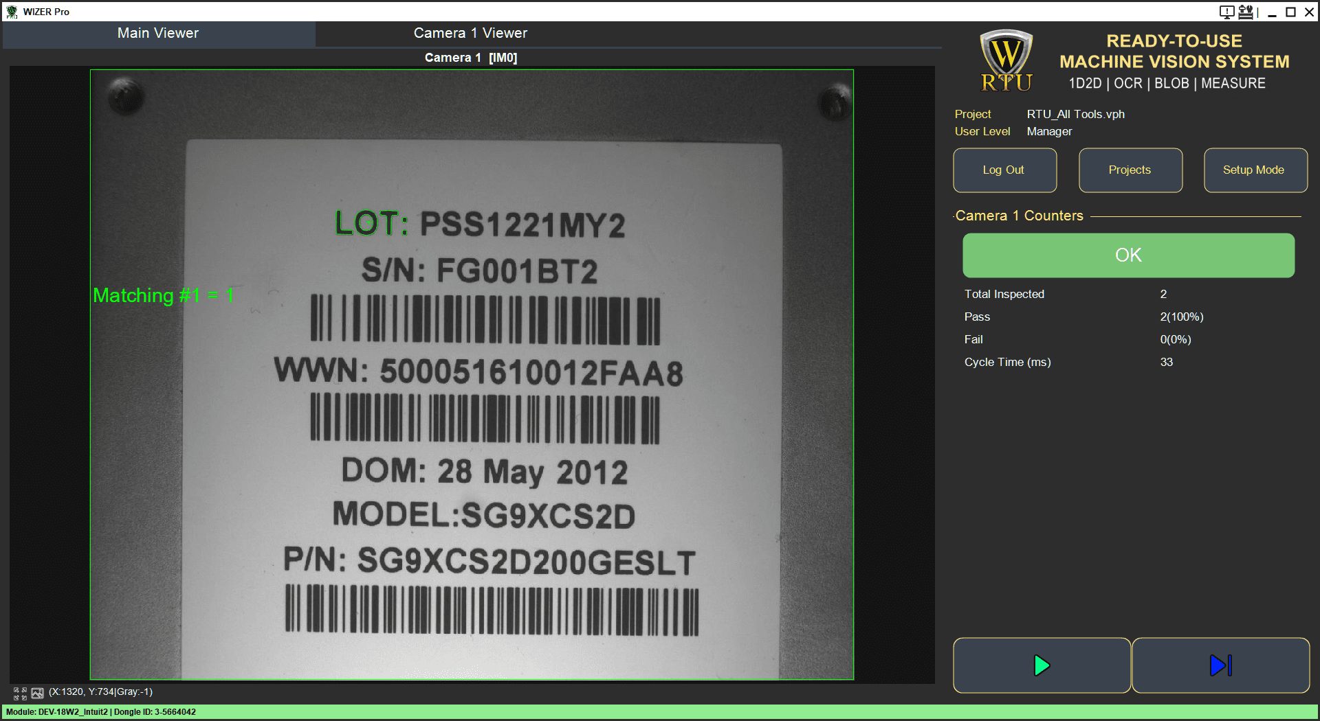This screenshot has width=1320, height=721.
Task: Click the 'Camera 1 [IM0]' viewer title
Action: click(x=471, y=58)
